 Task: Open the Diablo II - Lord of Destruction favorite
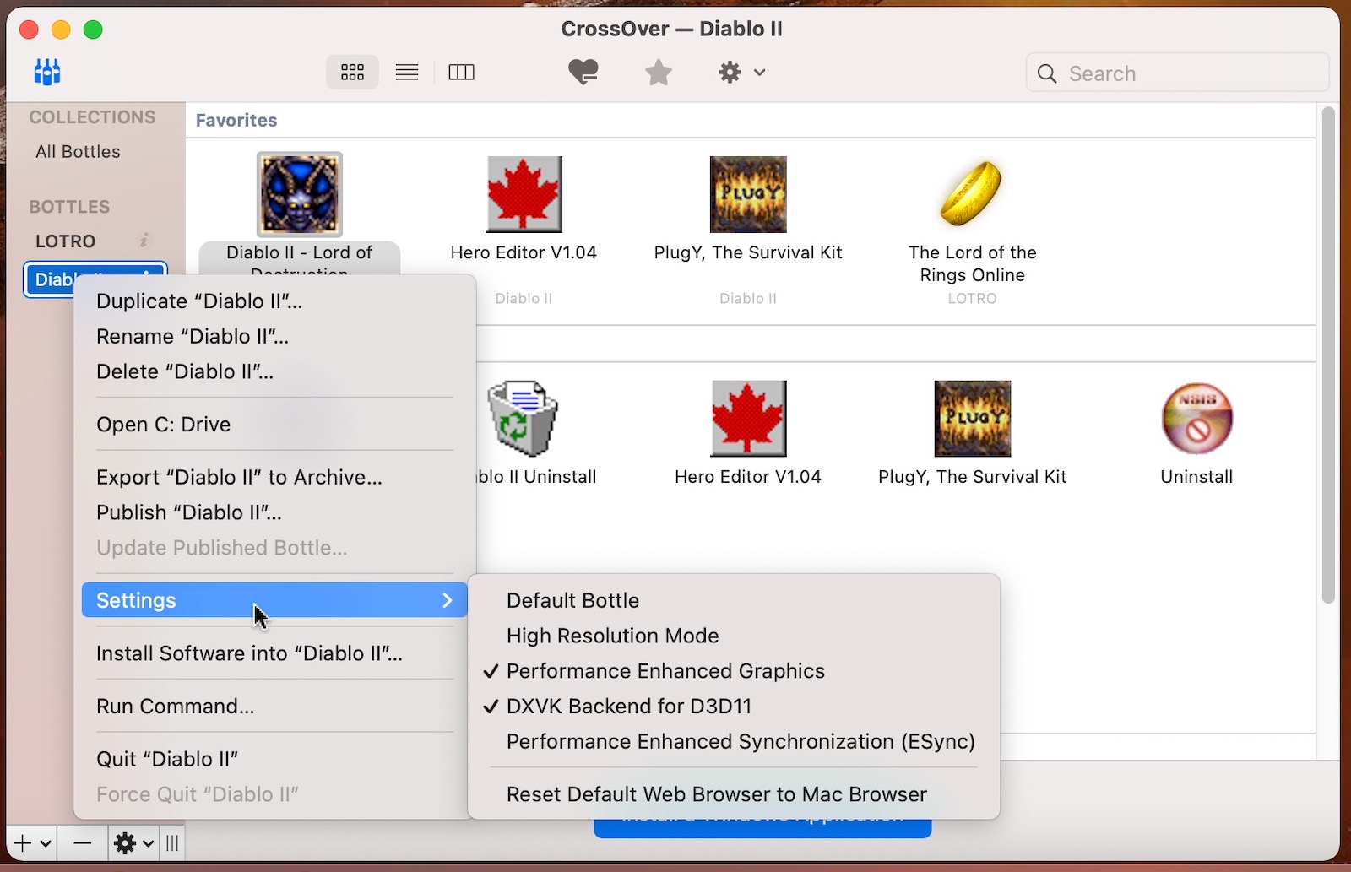300,194
